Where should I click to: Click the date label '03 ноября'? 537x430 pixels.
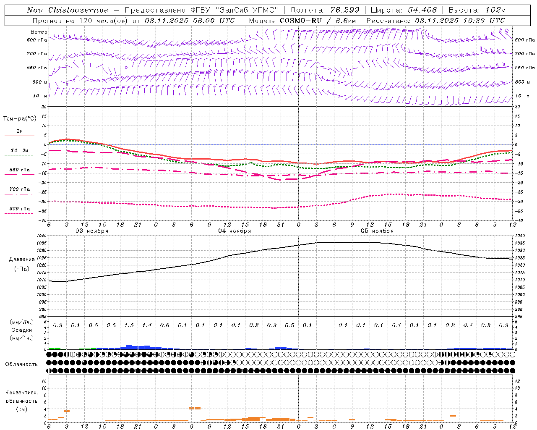(x=92, y=231)
